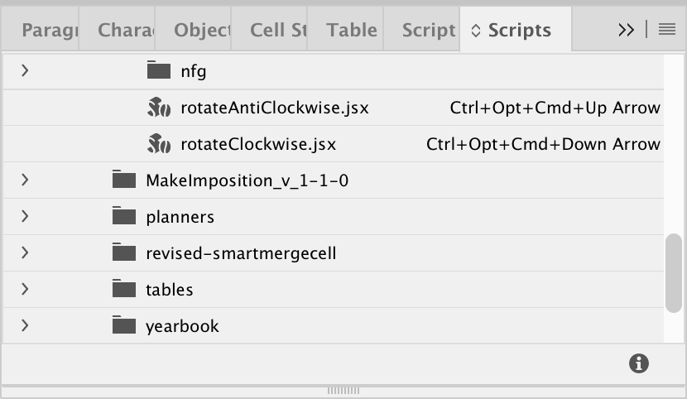The image size is (687, 399).
Task: Open the Scripts panel hamburger menu
Action: pos(667,30)
